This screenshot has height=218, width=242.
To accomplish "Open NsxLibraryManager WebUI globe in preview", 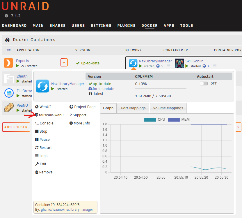I will 158,66.
